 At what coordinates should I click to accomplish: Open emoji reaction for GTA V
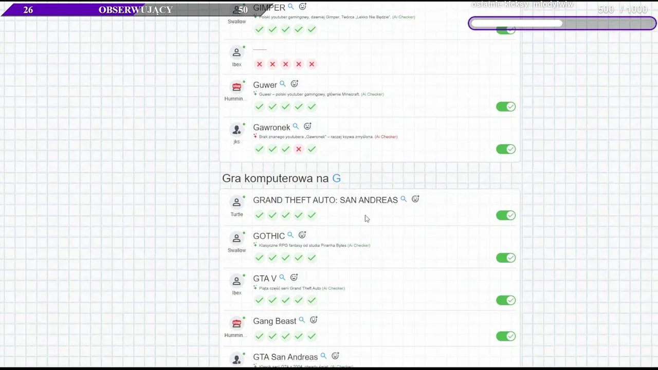click(294, 277)
